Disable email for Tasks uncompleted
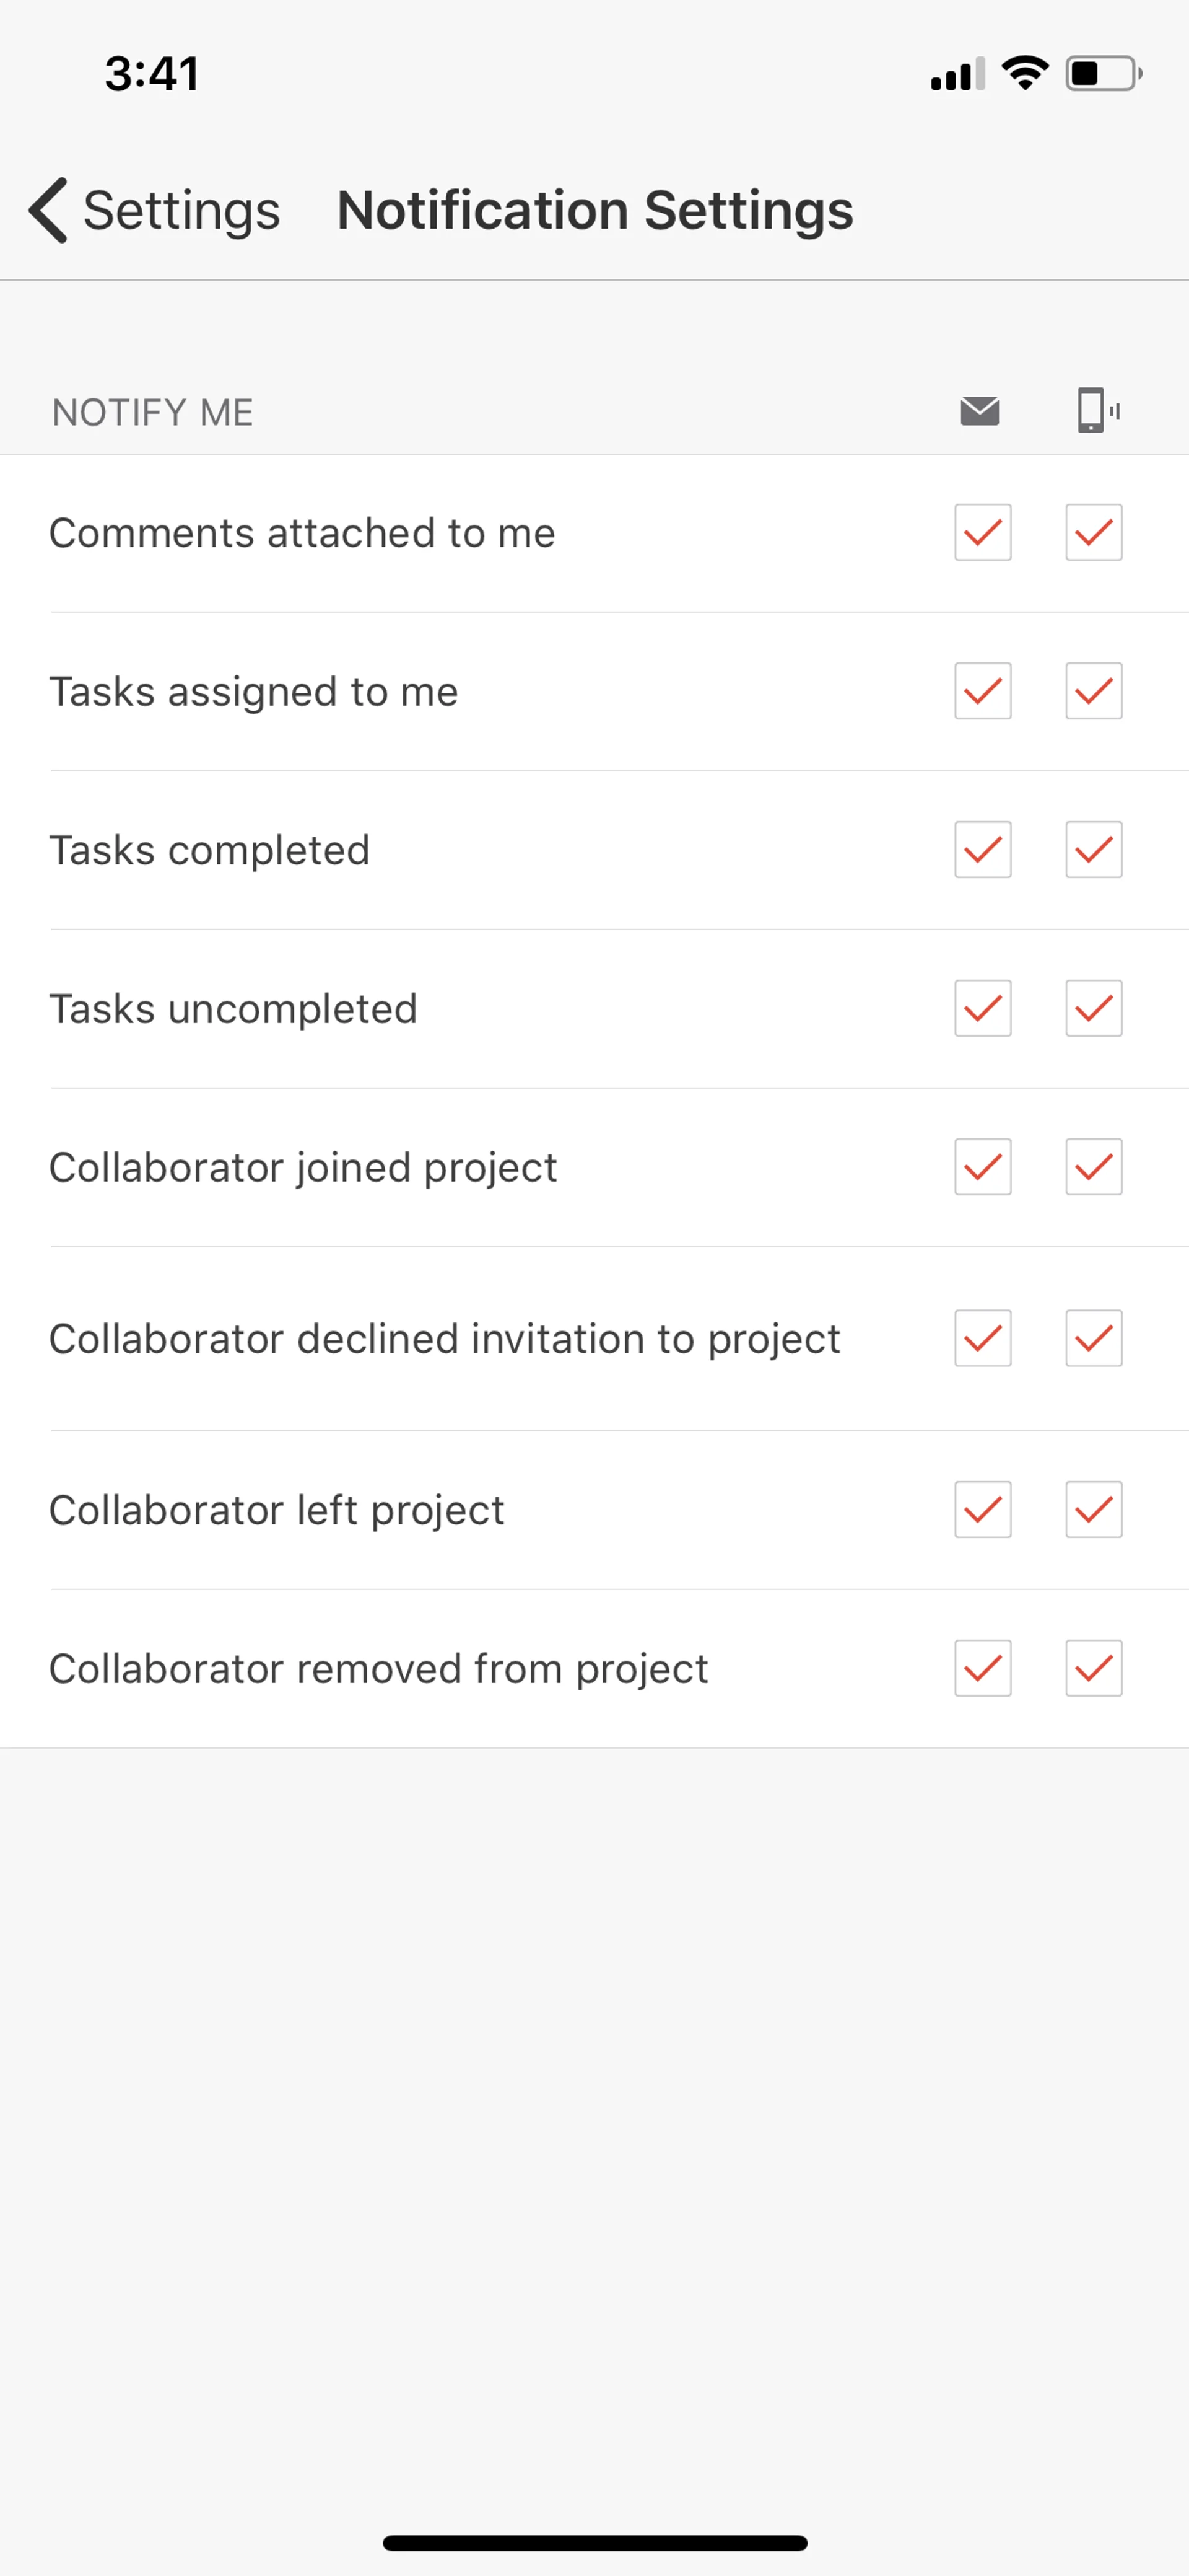1189x2576 pixels. coord(982,1008)
